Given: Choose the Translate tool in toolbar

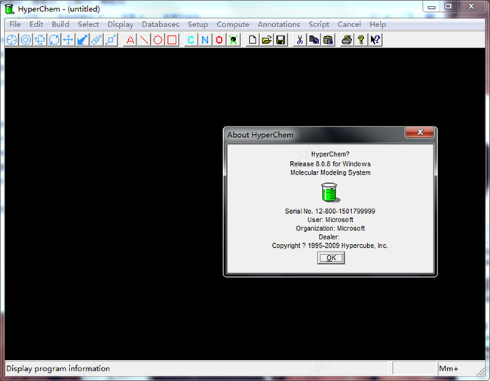Looking at the screenshot, I should [68, 40].
